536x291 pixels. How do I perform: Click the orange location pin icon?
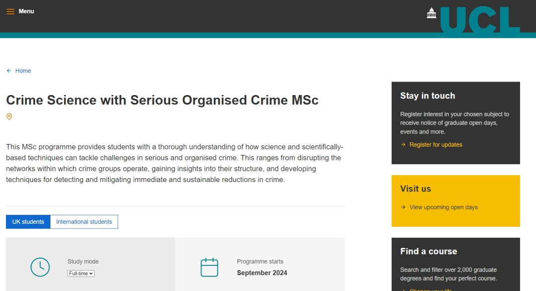click(9, 116)
